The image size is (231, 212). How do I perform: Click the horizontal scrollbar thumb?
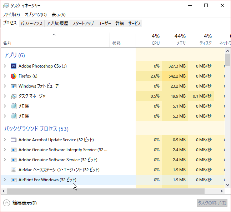(x=106, y=191)
